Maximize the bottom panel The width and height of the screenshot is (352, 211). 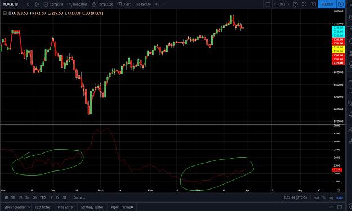click(x=340, y=207)
